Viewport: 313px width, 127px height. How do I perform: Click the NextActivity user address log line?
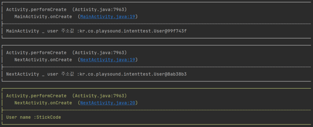96,74
